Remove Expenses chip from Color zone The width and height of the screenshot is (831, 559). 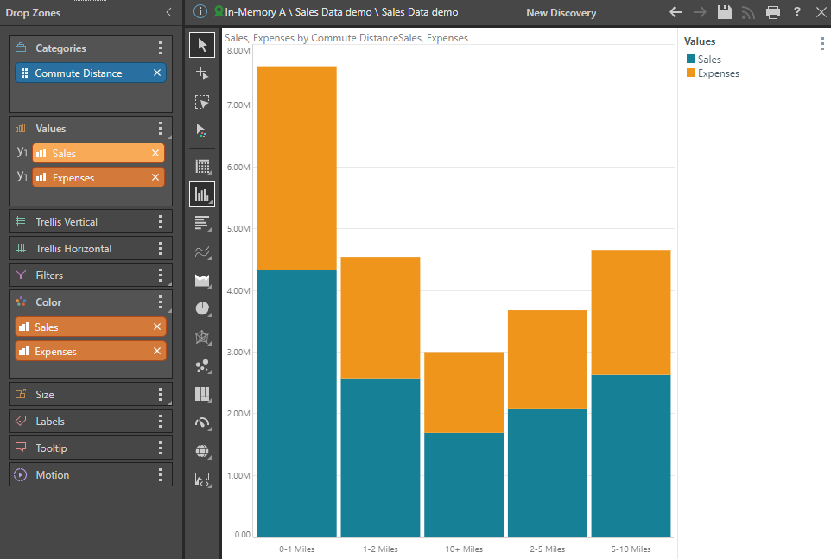156,352
